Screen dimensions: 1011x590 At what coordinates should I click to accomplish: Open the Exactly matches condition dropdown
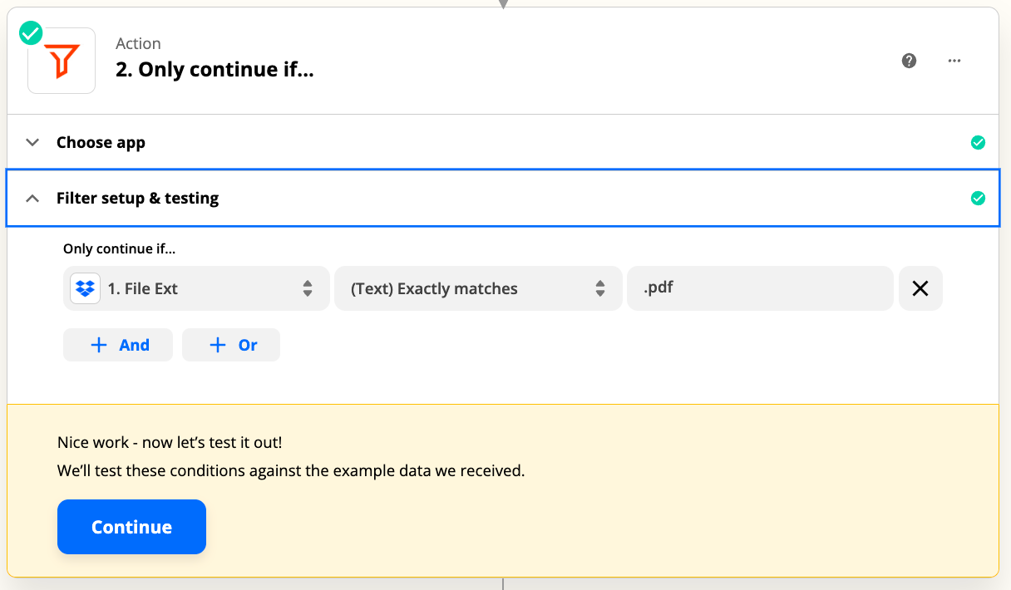point(478,288)
